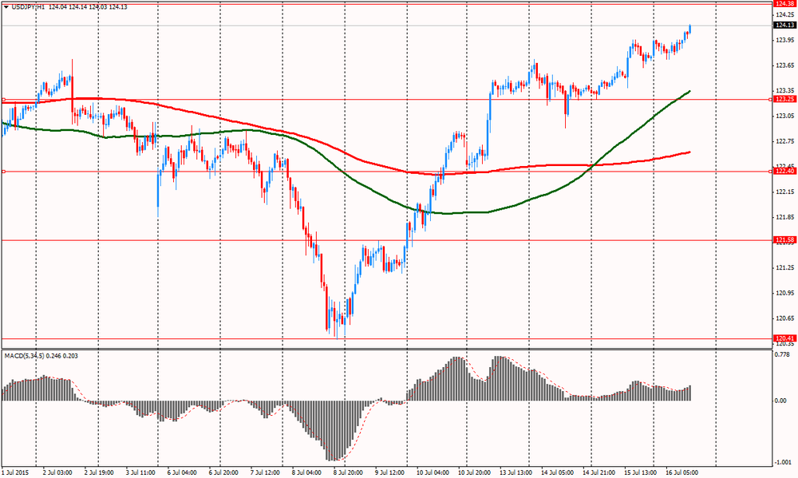Click the 121.25 price axis value
This screenshot has width=798, height=478.
click(784, 268)
